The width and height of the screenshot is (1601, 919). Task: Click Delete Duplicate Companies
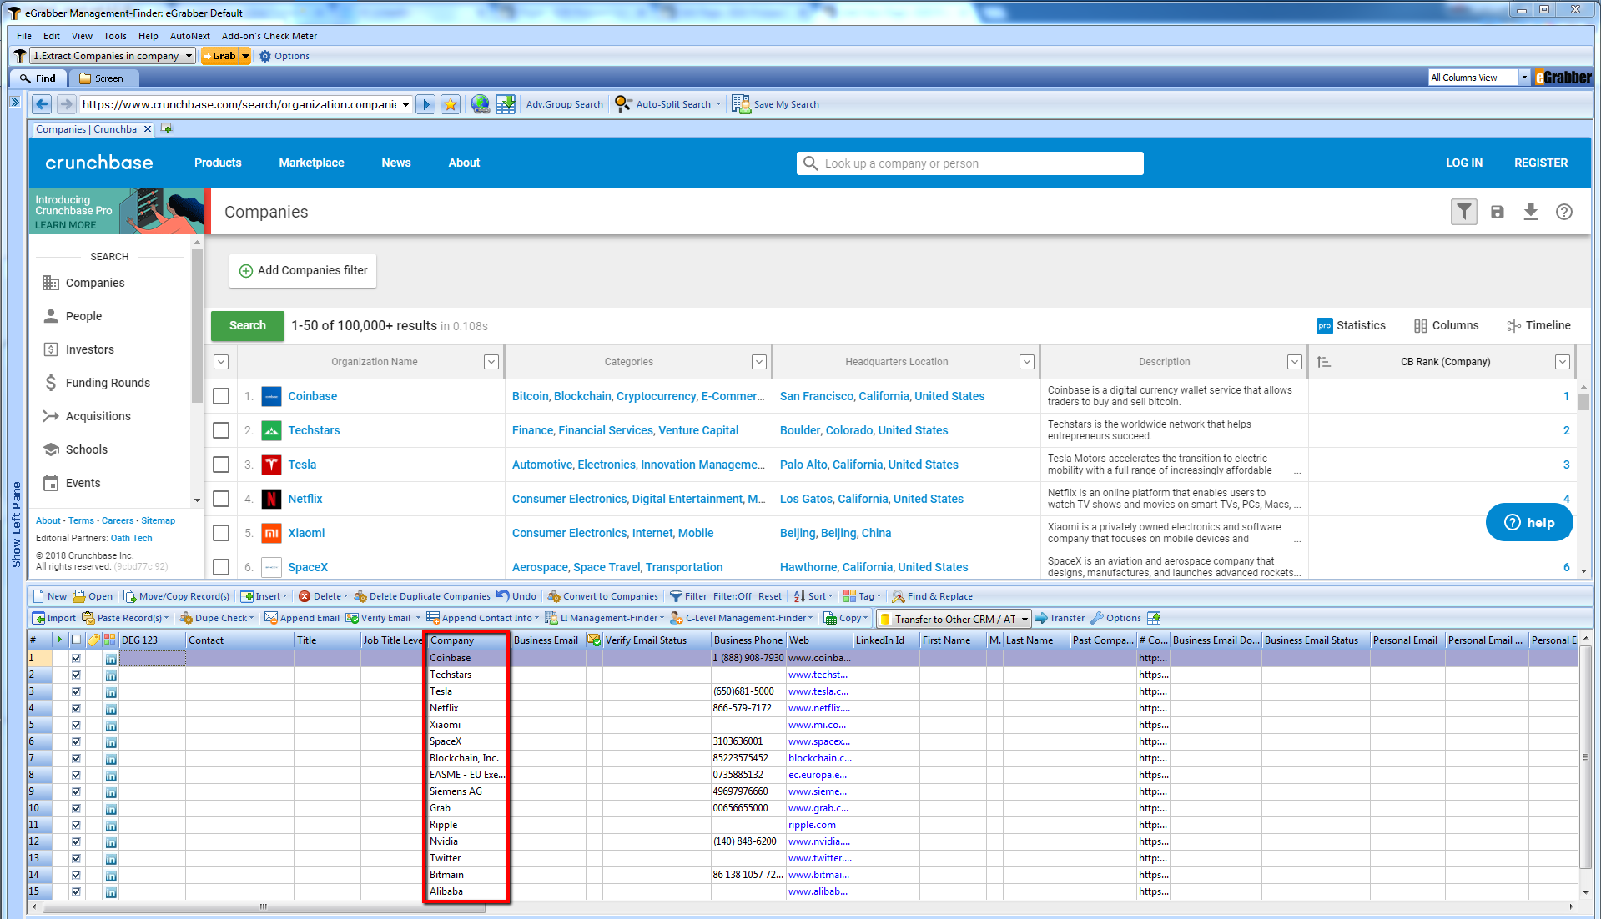pyautogui.click(x=422, y=596)
